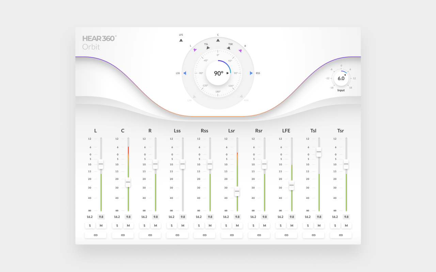Mute the LFE channel
436x272 pixels.
click(x=292, y=226)
